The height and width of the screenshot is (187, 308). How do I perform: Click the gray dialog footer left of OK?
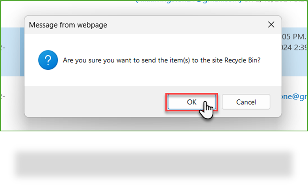click(x=94, y=101)
